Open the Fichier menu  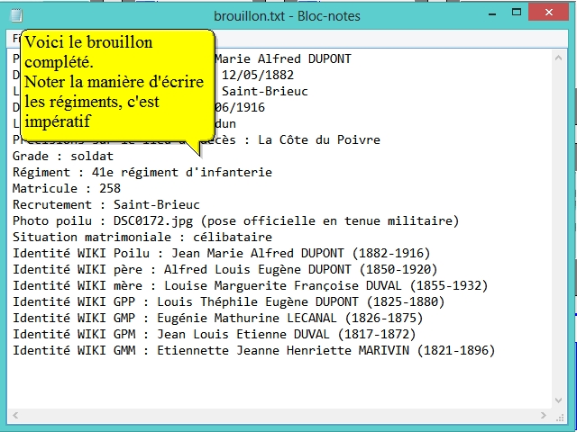click(15, 39)
